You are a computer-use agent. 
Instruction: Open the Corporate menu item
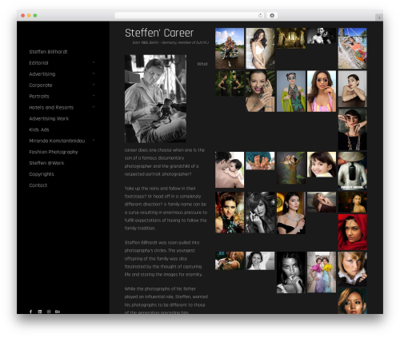[41, 85]
